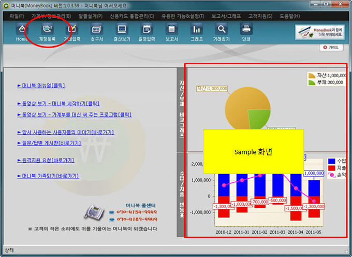Open the 청구서 (bill) toolbar icon

(x=96, y=32)
